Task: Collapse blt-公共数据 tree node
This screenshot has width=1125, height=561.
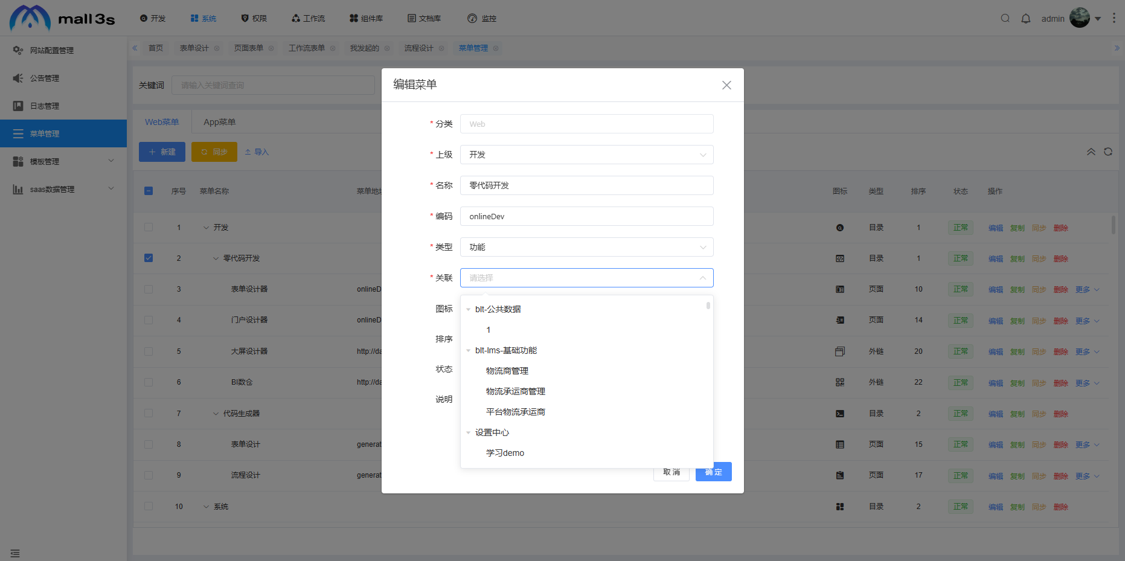Action: click(x=469, y=310)
